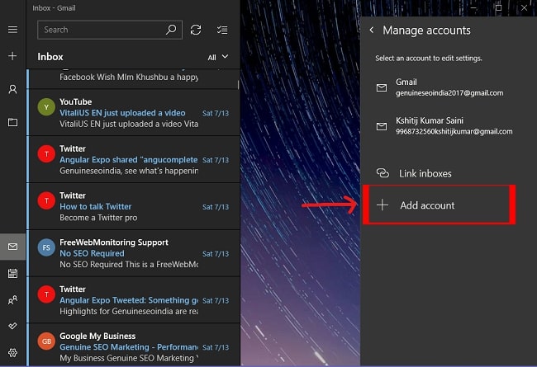Open the To Do checkmark icon
The width and height of the screenshot is (537, 367).
pos(12,326)
